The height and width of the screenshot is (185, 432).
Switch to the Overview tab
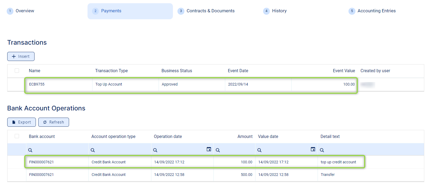pyautogui.click(x=25, y=11)
